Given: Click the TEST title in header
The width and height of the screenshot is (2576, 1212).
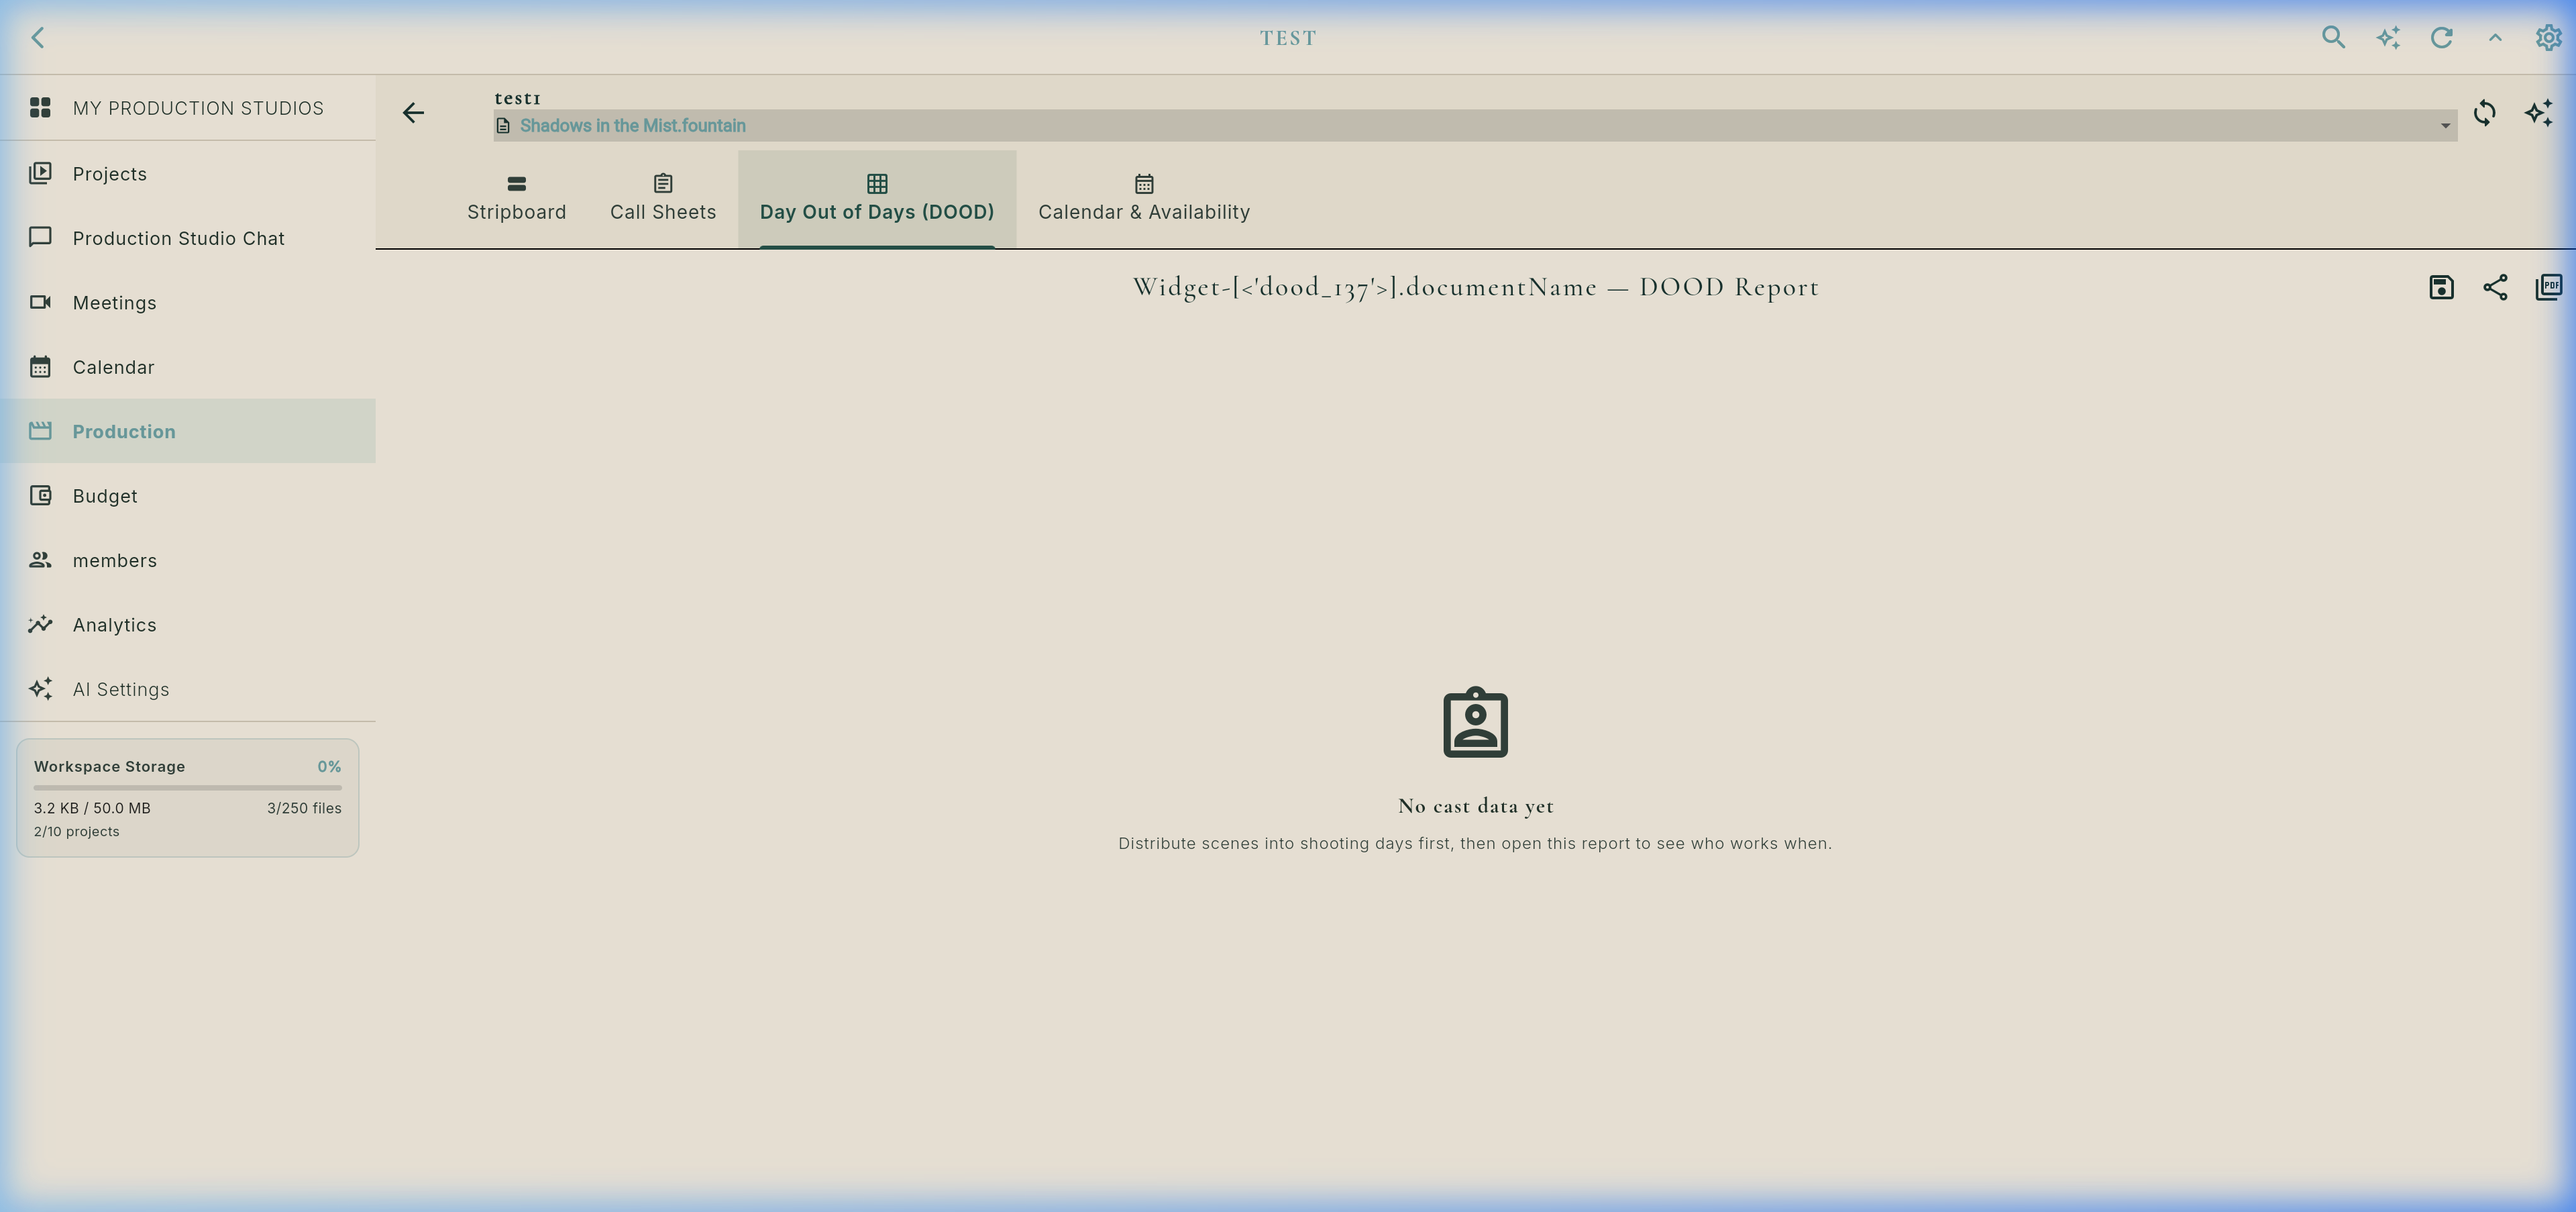Looking at the screenshot, I should pos(1288,38).
